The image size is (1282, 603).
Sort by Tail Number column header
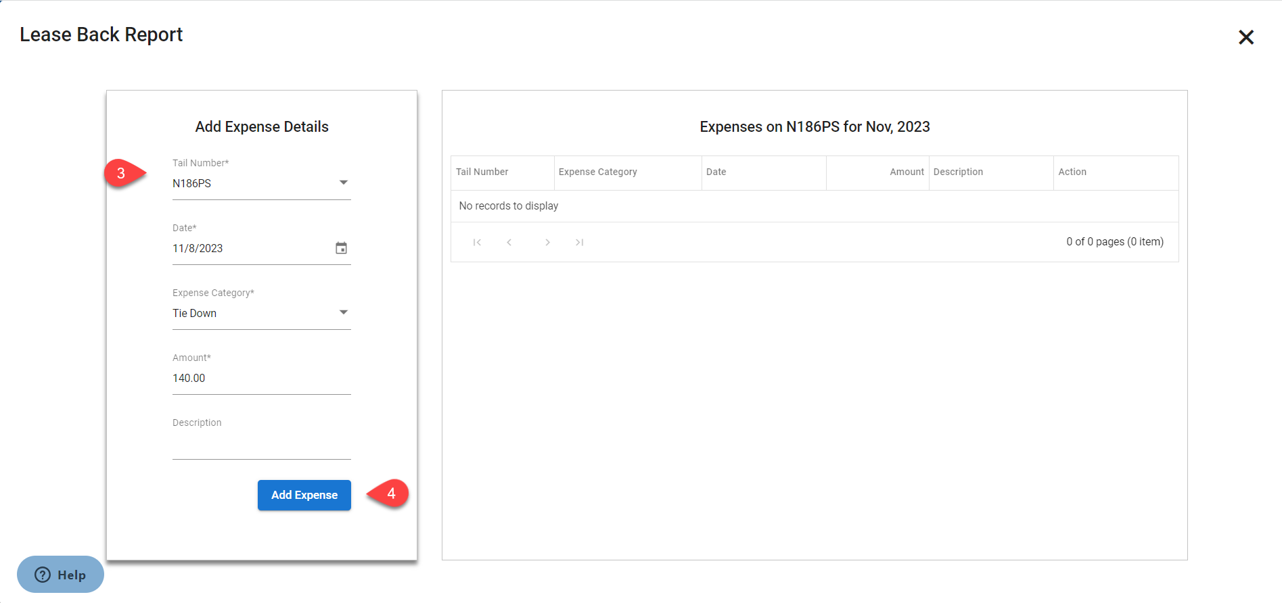482,172
